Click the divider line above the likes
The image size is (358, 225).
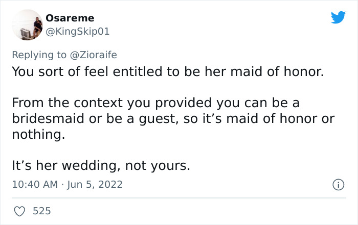[x=178, y=198]
